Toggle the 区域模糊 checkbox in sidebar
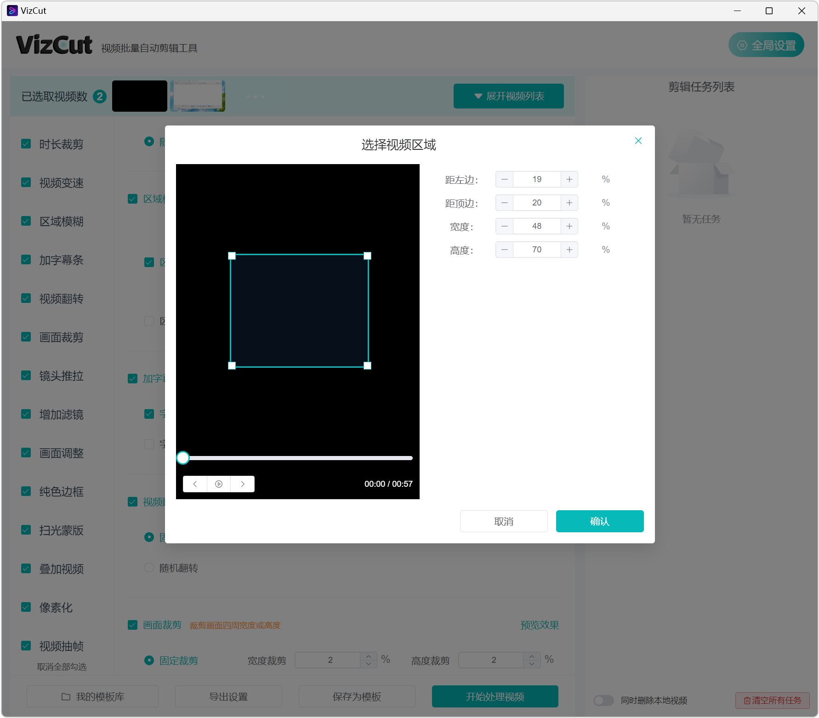Viewport: 819px width, 718px height. 26,221
